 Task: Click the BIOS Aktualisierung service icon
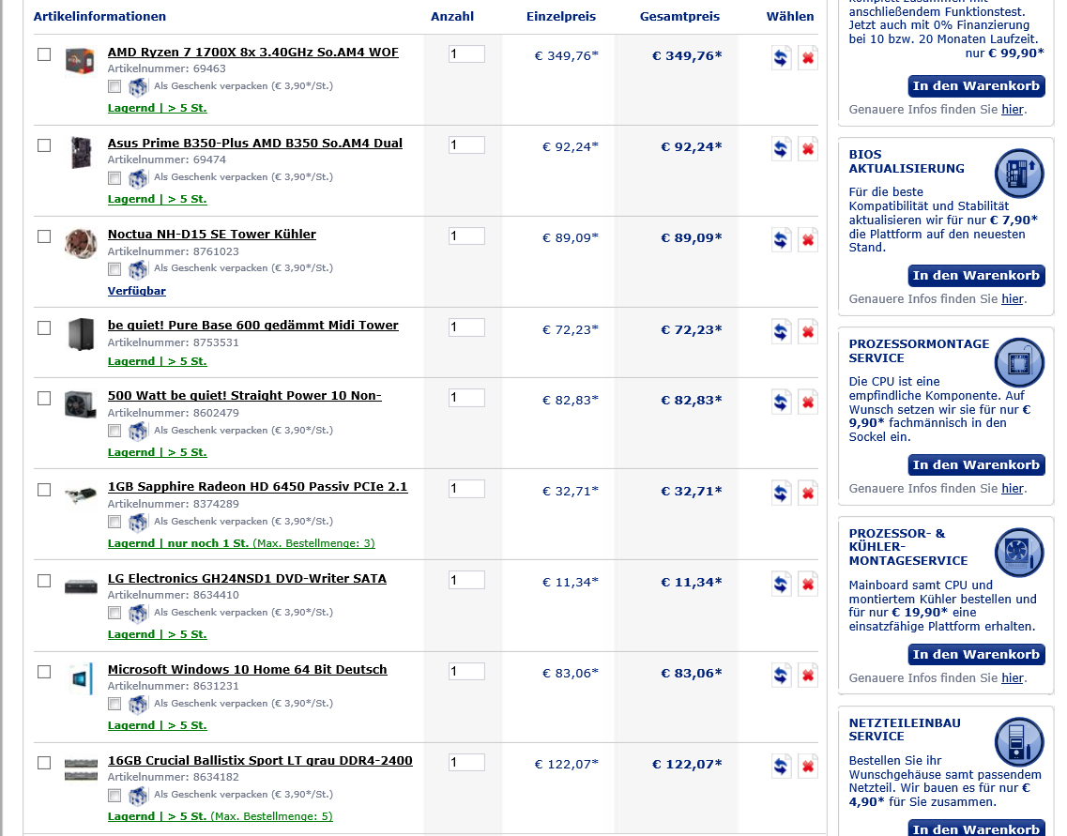[1019, 173]
